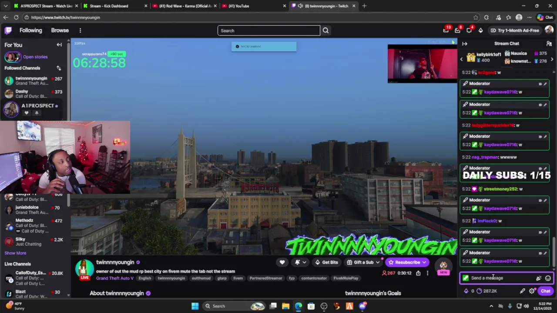Open more options dots next to Browse
This screenshot has width=557, height=313.
[80, 30]
